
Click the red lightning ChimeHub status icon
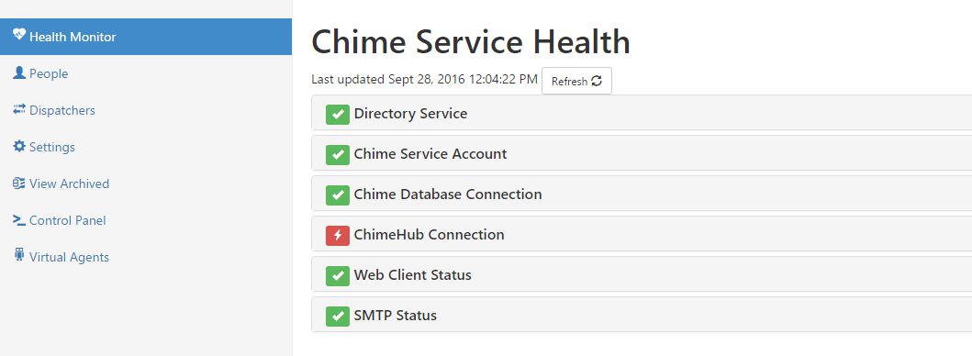[x=338, y=235]
